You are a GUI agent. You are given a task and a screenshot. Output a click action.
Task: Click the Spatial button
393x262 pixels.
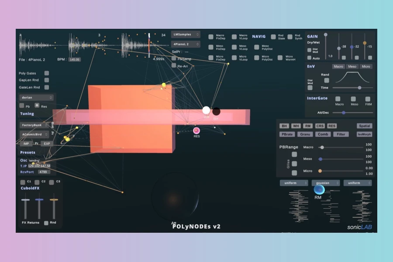tap(365, 126)
